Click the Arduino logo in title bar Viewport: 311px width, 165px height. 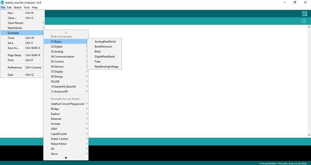tap(2, 2)
